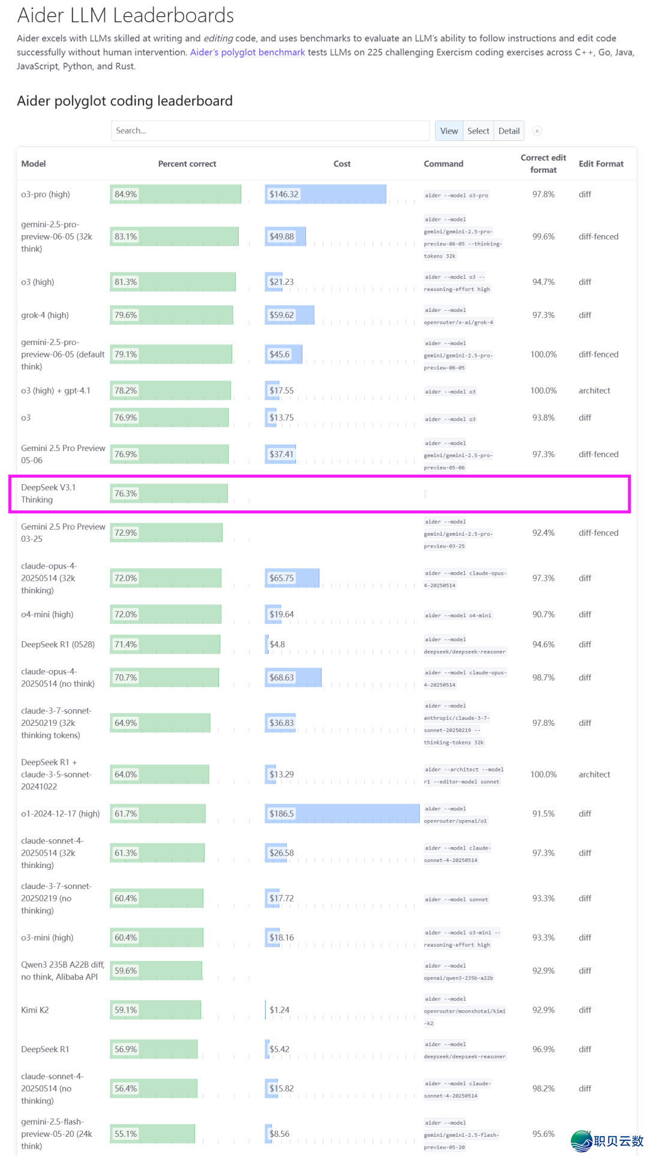Image resolution: width=648 pixels, height=1156 pixels.
Task: Switch to Select mode tab
Action: (478, 131)
